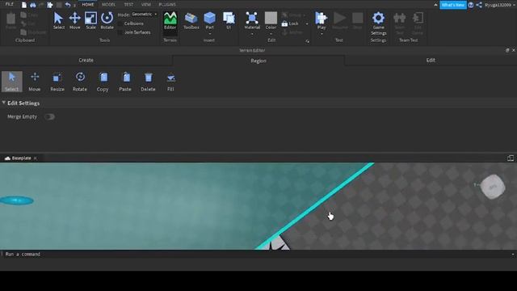Switch to the VIEW ribbon tab
Viewport: 517px width, 291px height.
click(x=145, y=5)
